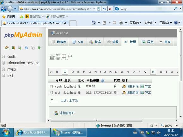Click the SQL documentation page icon
The width and height of the screenshot is (183, 137).
coord(33,48)
